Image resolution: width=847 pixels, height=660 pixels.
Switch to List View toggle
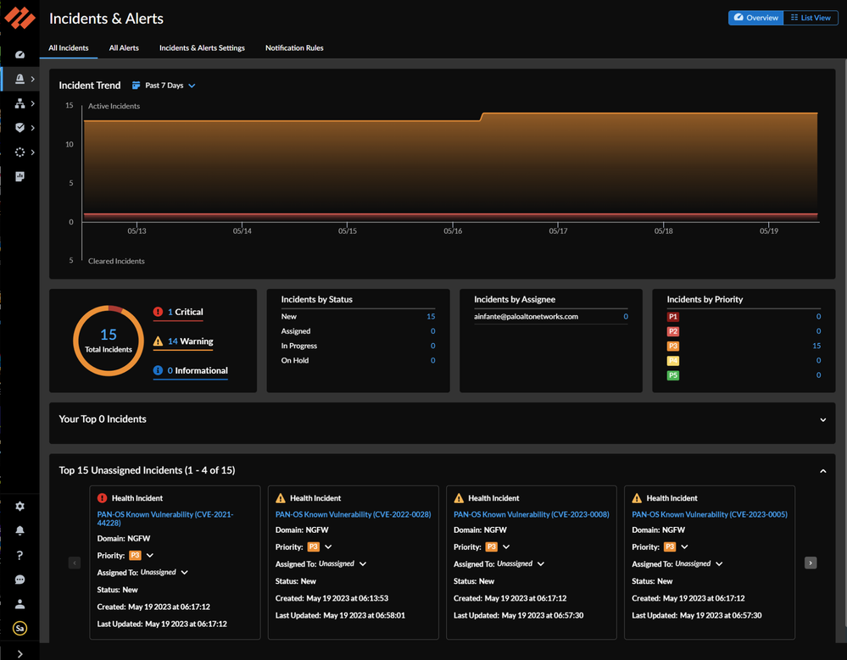point(811,18)
